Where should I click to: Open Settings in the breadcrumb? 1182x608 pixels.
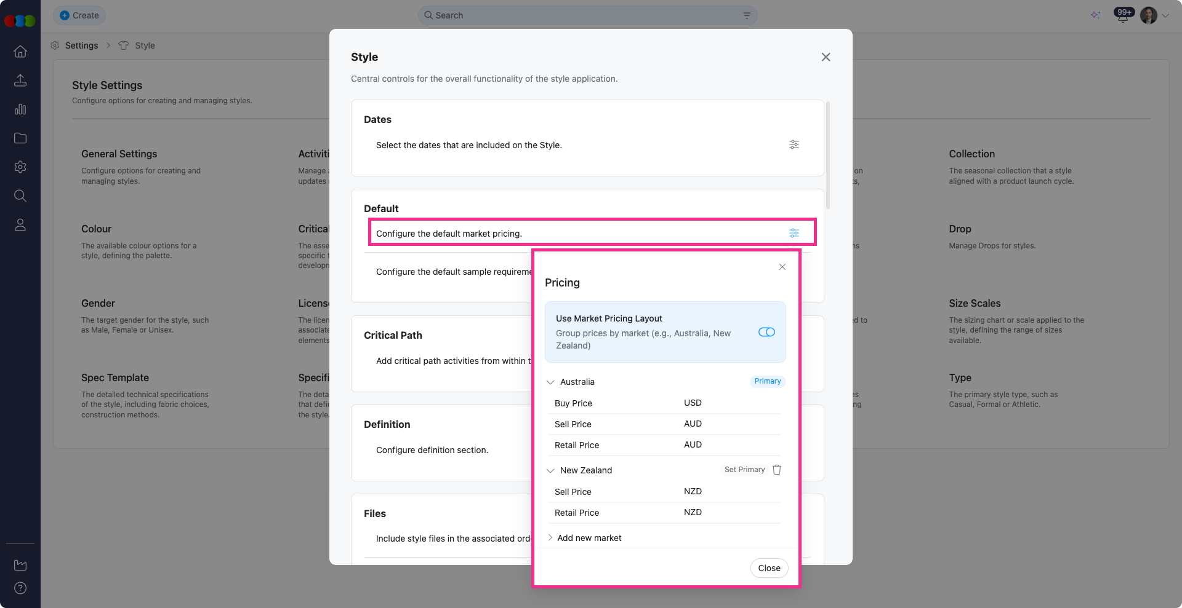82,45
